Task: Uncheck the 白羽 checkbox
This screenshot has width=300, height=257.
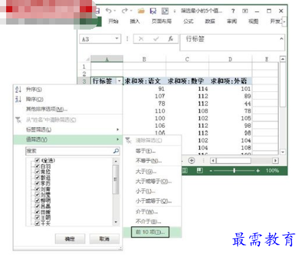Action: coord(37,166)
